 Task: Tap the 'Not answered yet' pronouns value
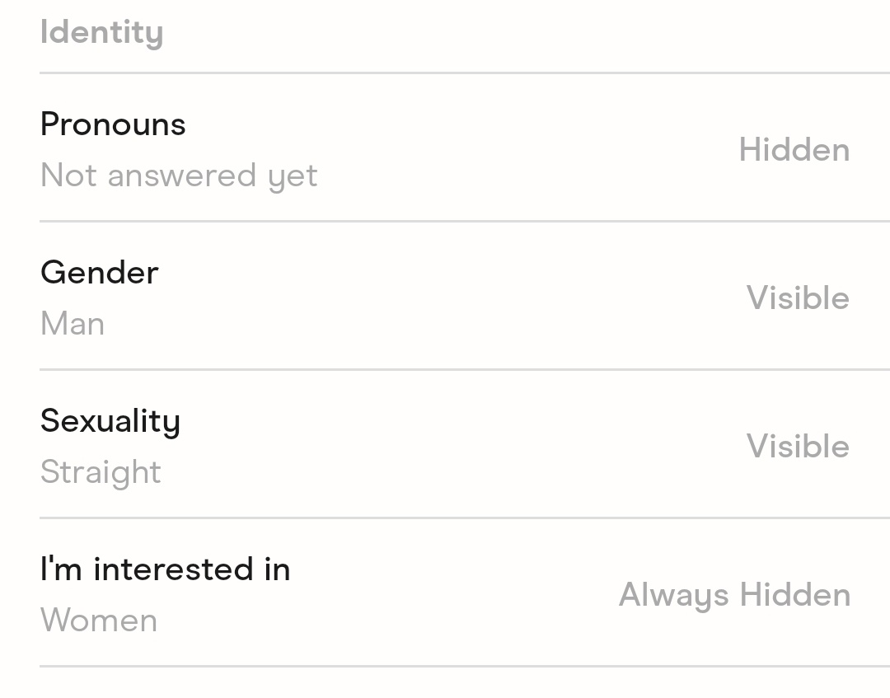click(179, 176)
